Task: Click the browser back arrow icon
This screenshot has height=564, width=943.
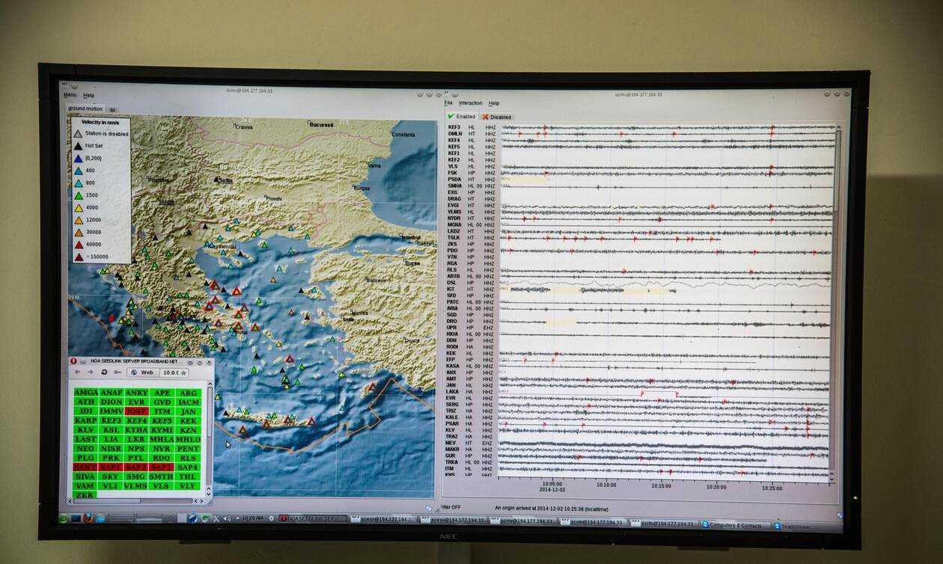Action: [77, 372]
